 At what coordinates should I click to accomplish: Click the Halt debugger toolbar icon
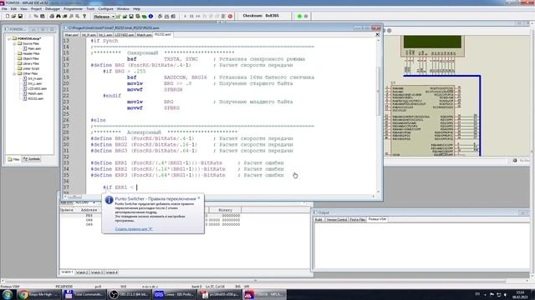[191, 16]
